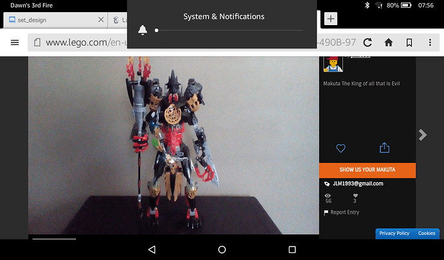Reload the page with refresh icon
This screenshot has height=260, width=444.
click(x=367, y=42)
